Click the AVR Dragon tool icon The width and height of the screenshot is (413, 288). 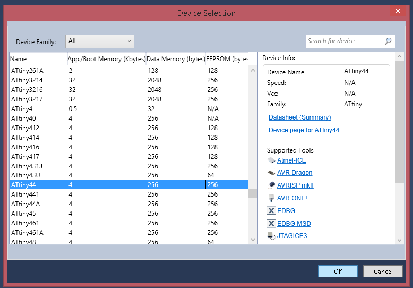click(271, 173)
